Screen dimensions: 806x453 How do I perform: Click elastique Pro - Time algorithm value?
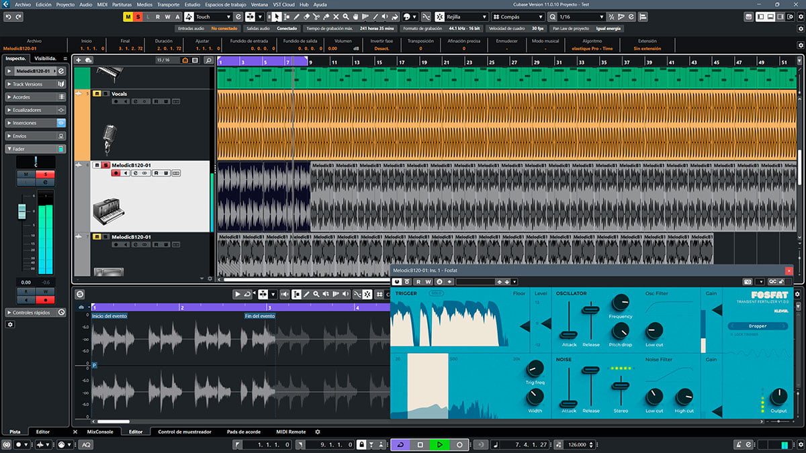click(x=592, y=48)
